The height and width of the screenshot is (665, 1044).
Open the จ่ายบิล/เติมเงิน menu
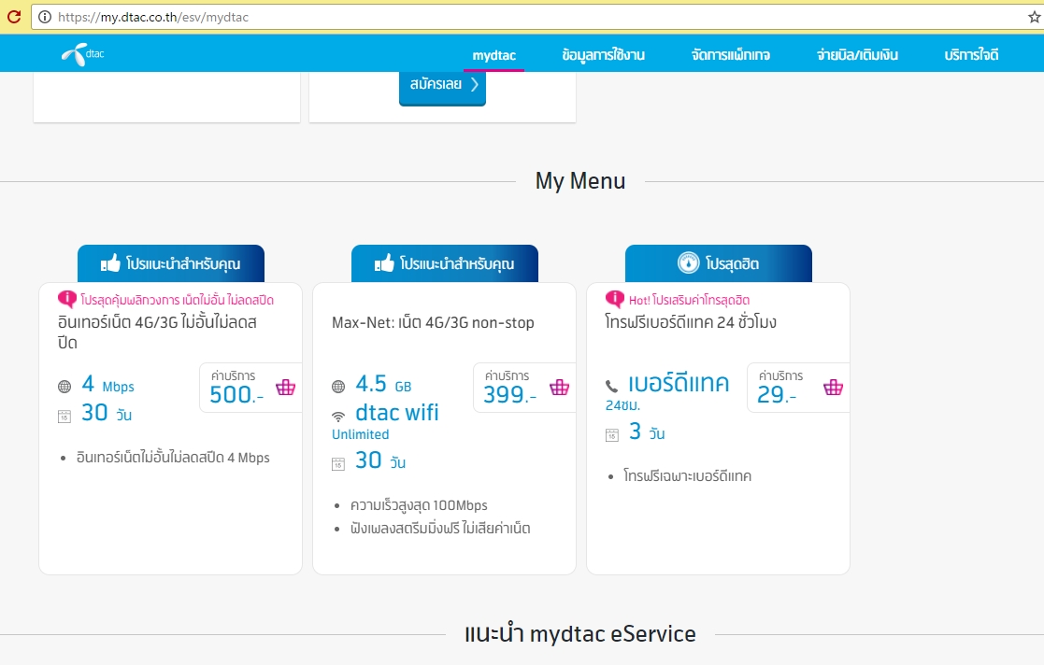(x=858, y=55)
